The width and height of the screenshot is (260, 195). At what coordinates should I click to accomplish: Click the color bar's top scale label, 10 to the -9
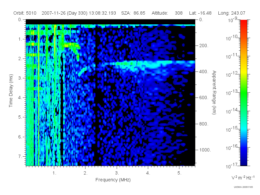pyautogui.click(x=232, y=20)
